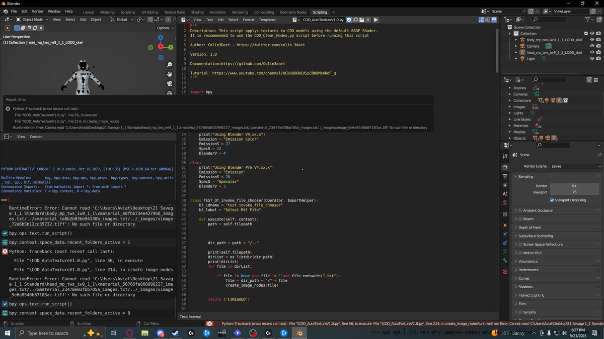The width and height of the screenshot is (604, 339).
Task: Open Opera browser from the taskbar
Action: (129, 333)
